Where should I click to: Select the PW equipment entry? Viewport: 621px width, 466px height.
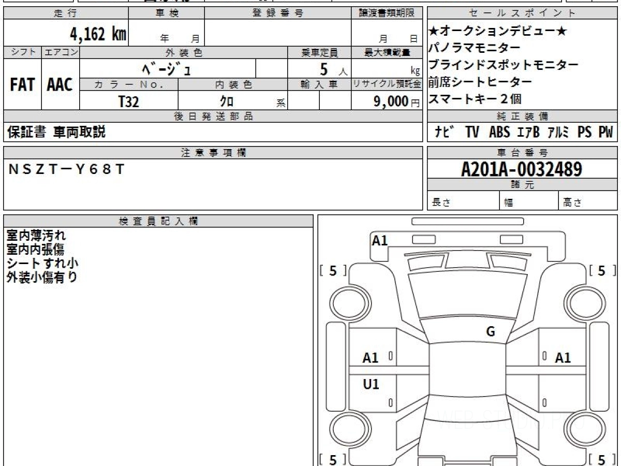[605, 132]
